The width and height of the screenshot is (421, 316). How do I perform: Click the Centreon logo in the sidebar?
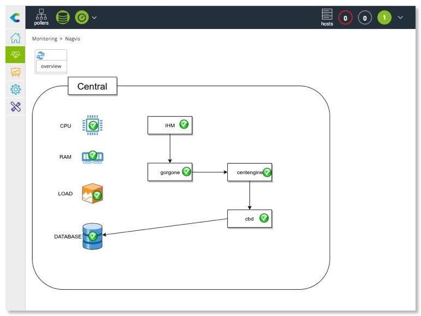(15, 18)
